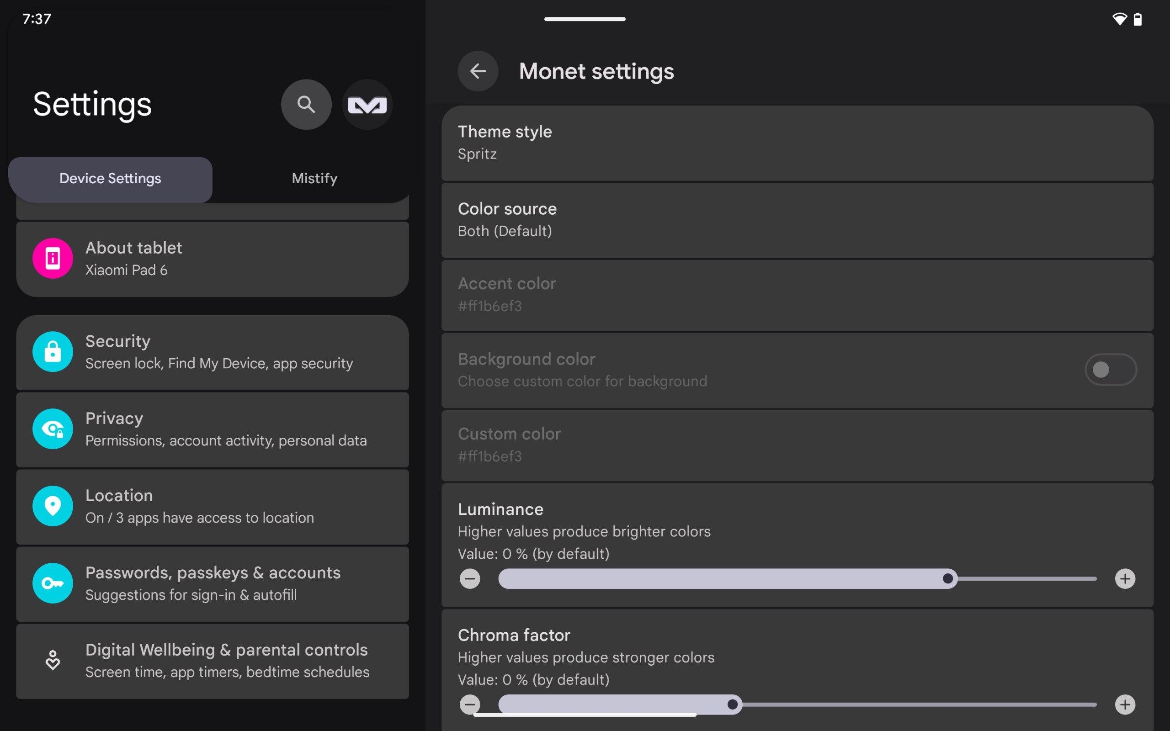Click the search magnifier icon

[306, 105]
